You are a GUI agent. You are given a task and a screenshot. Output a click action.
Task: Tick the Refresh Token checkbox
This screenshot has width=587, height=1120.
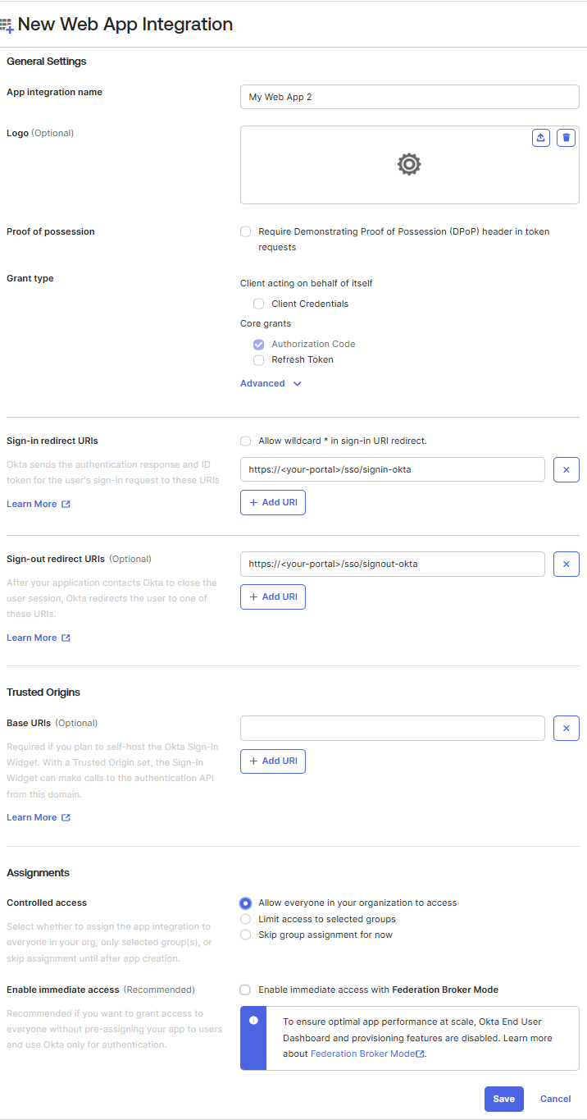click(x=259, y=360)
